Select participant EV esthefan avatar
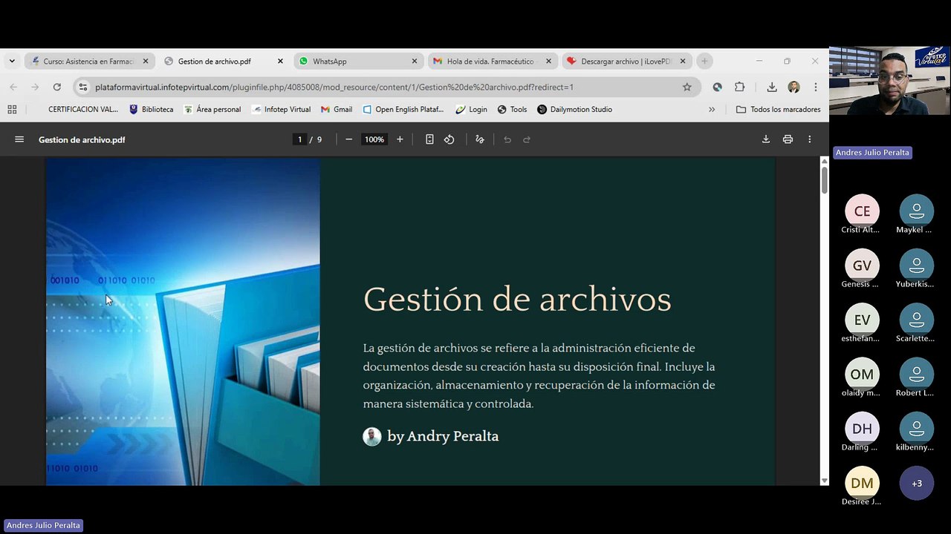 coord(862,320)
